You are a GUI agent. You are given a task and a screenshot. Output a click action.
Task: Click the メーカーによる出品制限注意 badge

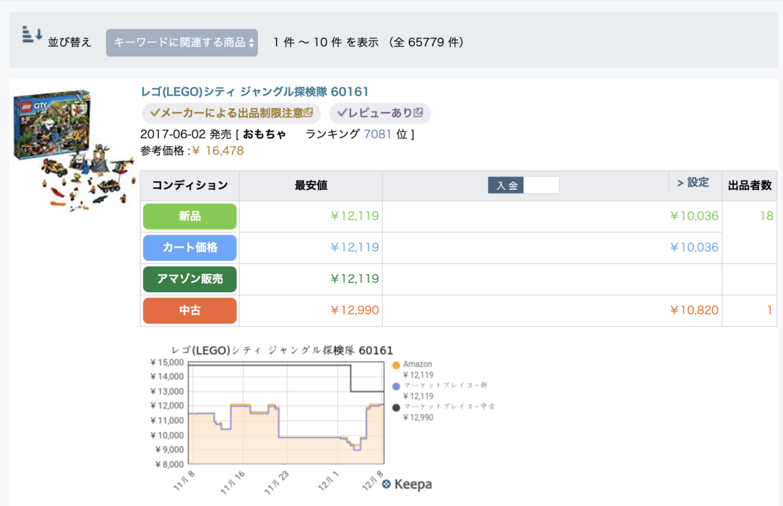pyautogui.click(x=232, y=113)
